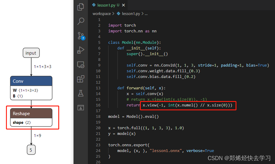The width and height of the screenshot is (275, 164).
Task: Click line number 23 in the gutter
Action: pyautogui.click(x=98, y=145)
